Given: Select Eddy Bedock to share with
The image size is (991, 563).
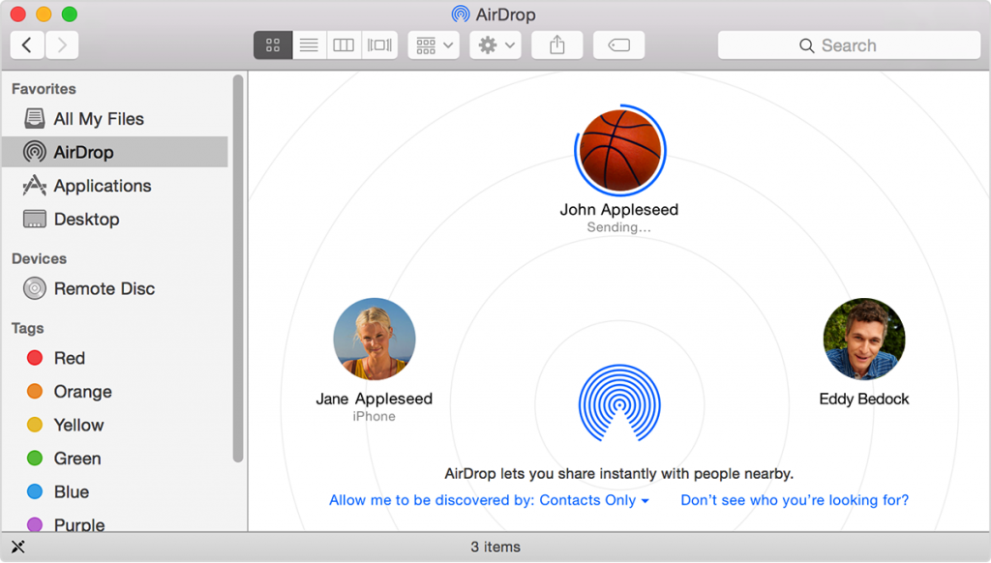Looking at the screenshot, I should [x=864, y=339].
